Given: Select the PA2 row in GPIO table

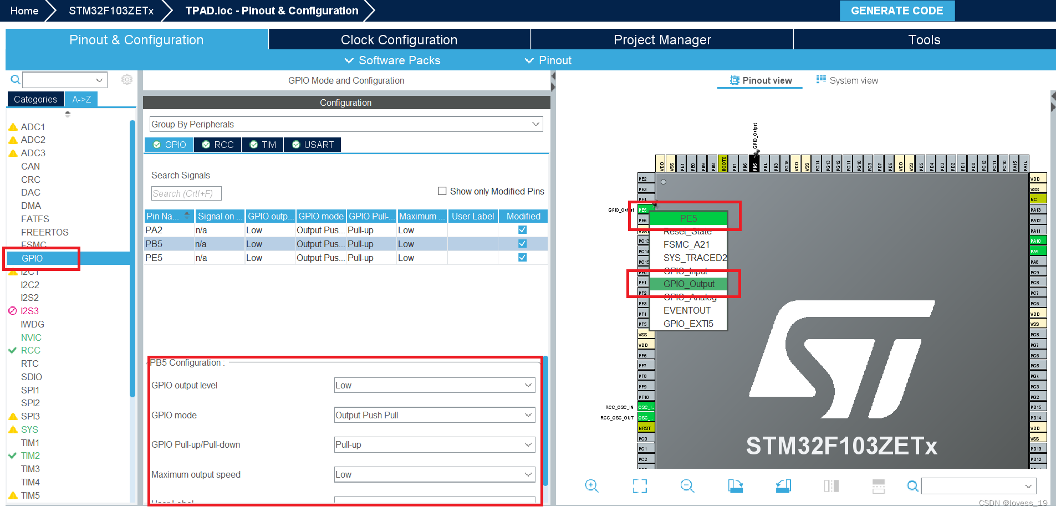Looking at the screenshot, I should [x=346, y=230].
